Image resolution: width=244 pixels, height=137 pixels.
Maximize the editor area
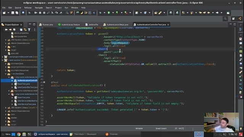(x=235, y=24)
